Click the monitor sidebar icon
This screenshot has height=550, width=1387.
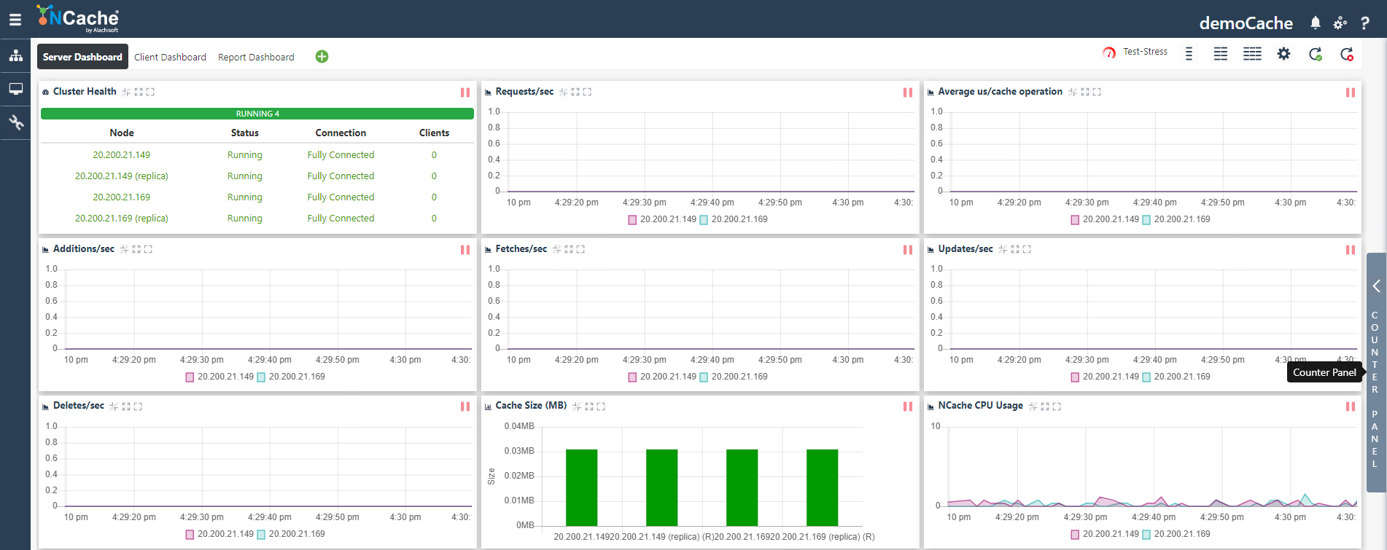pyautogui.click(x=15, y=89)
